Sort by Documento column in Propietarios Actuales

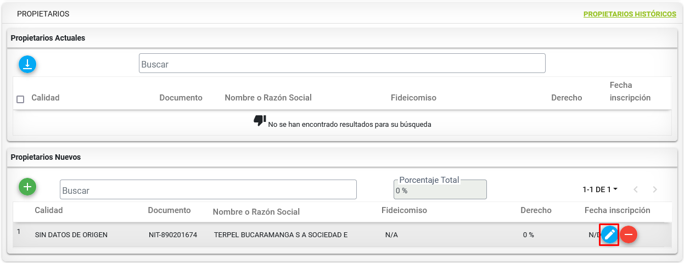[x=181, y=98]
